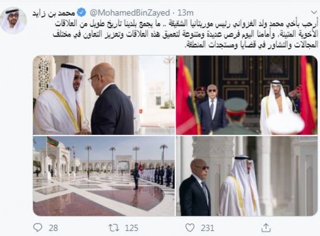The height and width of the screenshot is (236, 320).
Task: Like the tweet with the heart icon
Action: coord(190,228)
